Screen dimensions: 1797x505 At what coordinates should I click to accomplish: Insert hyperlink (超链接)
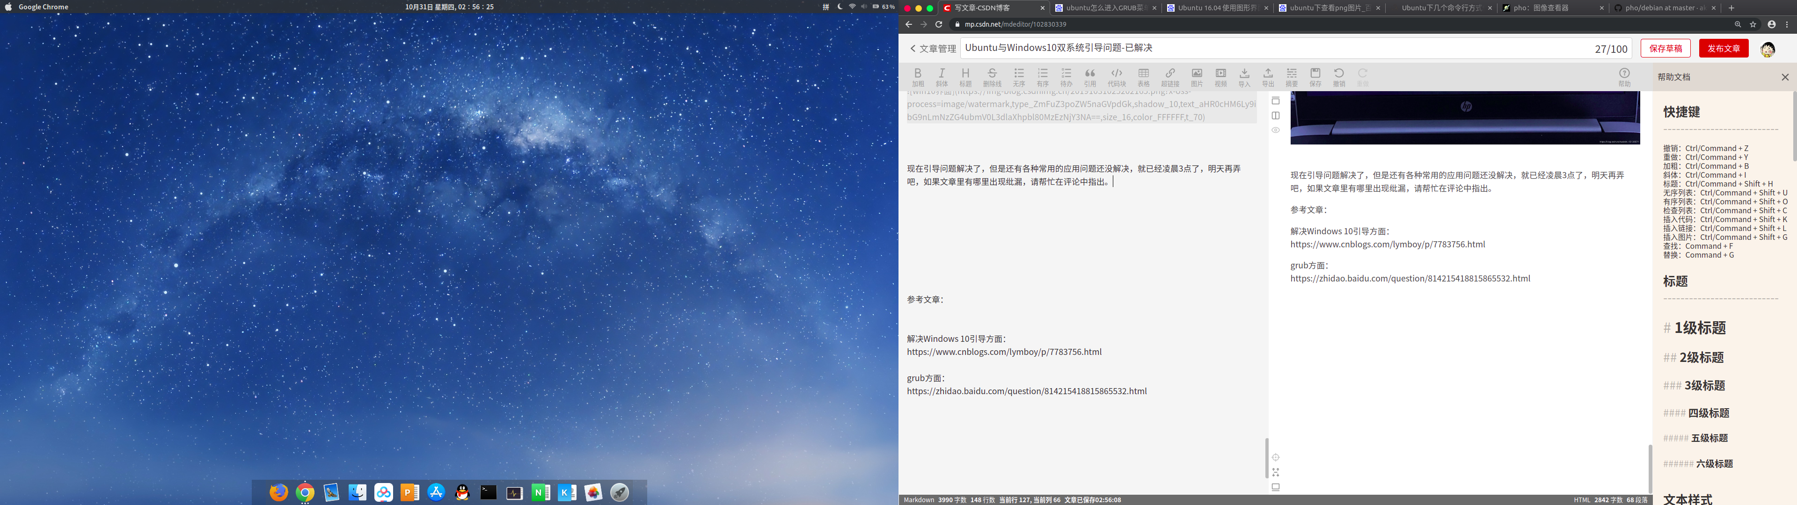pyautogui.click(x=1170, y=77)
